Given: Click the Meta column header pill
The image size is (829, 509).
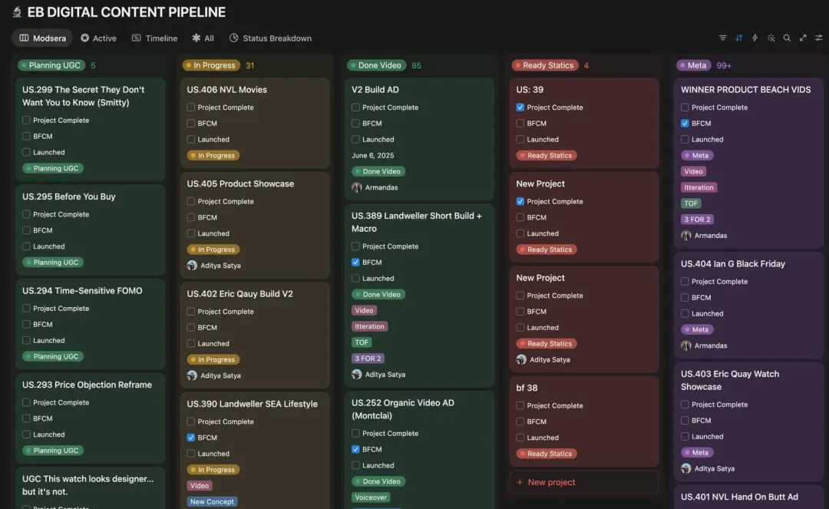Looking at the screenshot, I should 694,65.
